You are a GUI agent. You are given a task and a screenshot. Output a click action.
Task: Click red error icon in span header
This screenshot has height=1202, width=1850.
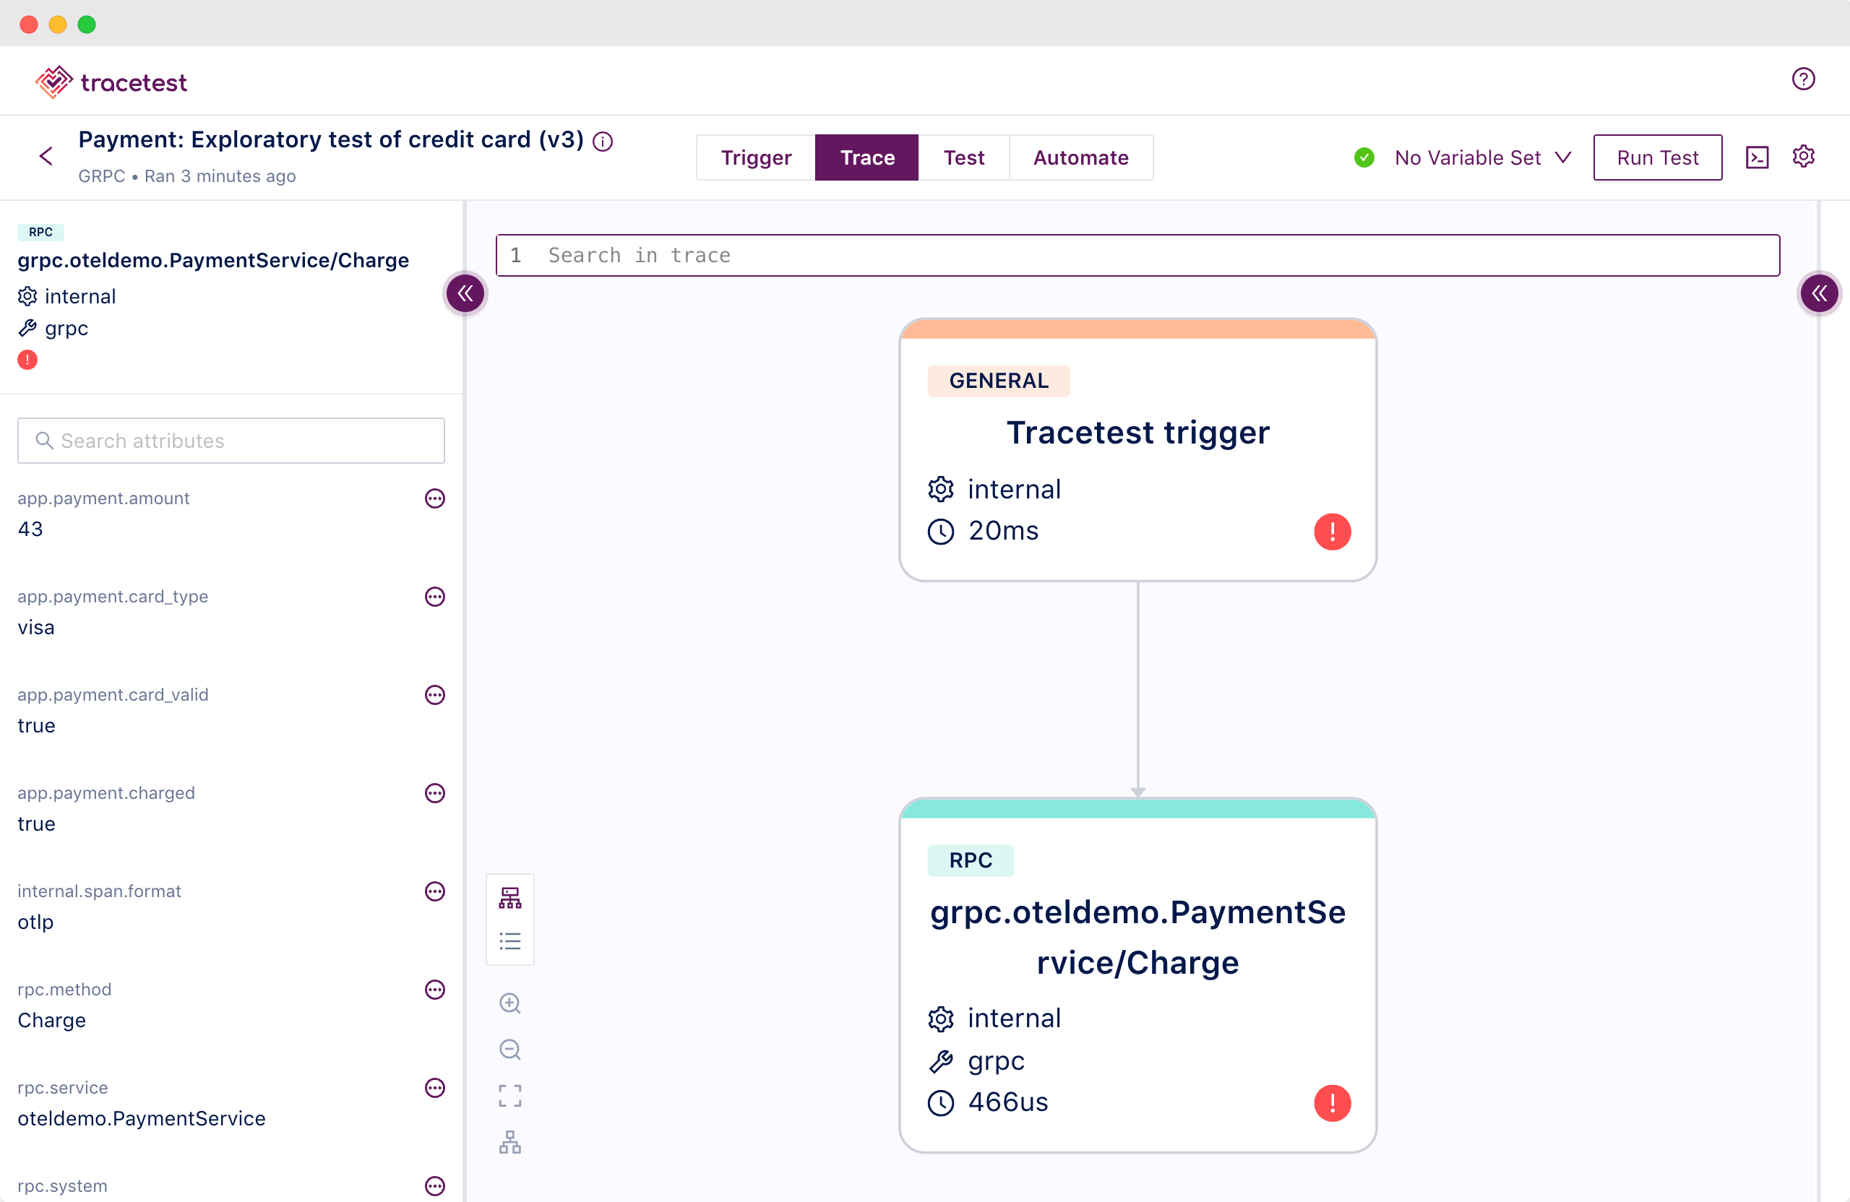point(27,360)
